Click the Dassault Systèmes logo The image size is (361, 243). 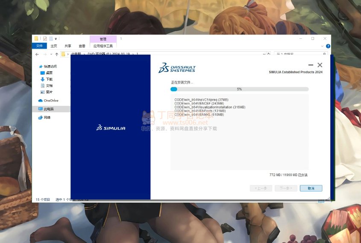point(176,68)
